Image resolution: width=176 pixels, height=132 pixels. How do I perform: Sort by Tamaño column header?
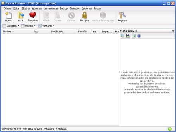click(81, 32)
